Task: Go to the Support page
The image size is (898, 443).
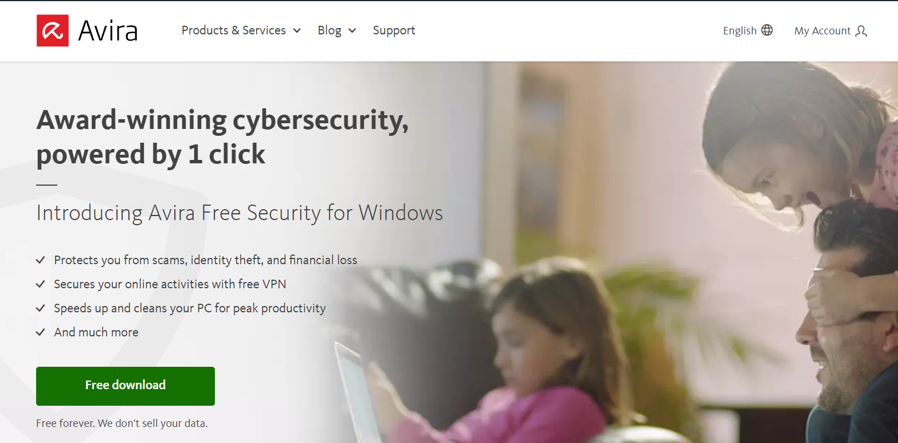Action: (394, 30)
